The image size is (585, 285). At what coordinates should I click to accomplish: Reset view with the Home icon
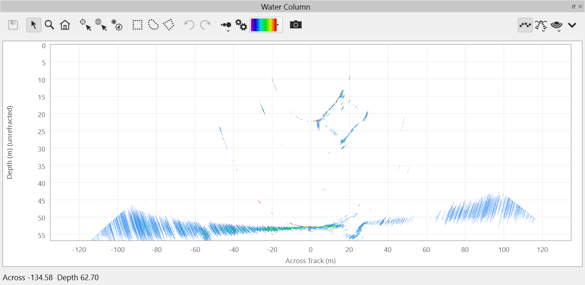click(x=65, y=25)
